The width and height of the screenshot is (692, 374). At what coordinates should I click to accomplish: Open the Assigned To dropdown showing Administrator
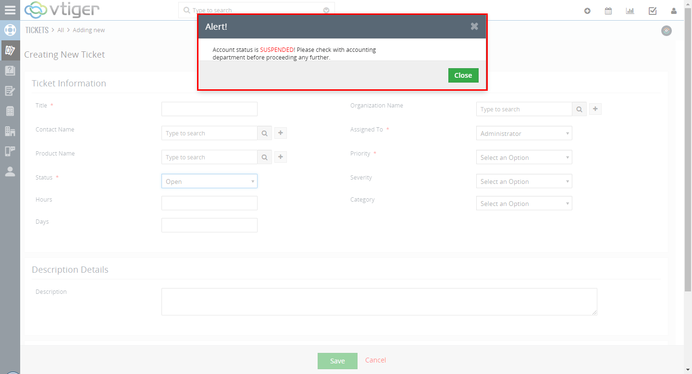click(x=524, y=133)
